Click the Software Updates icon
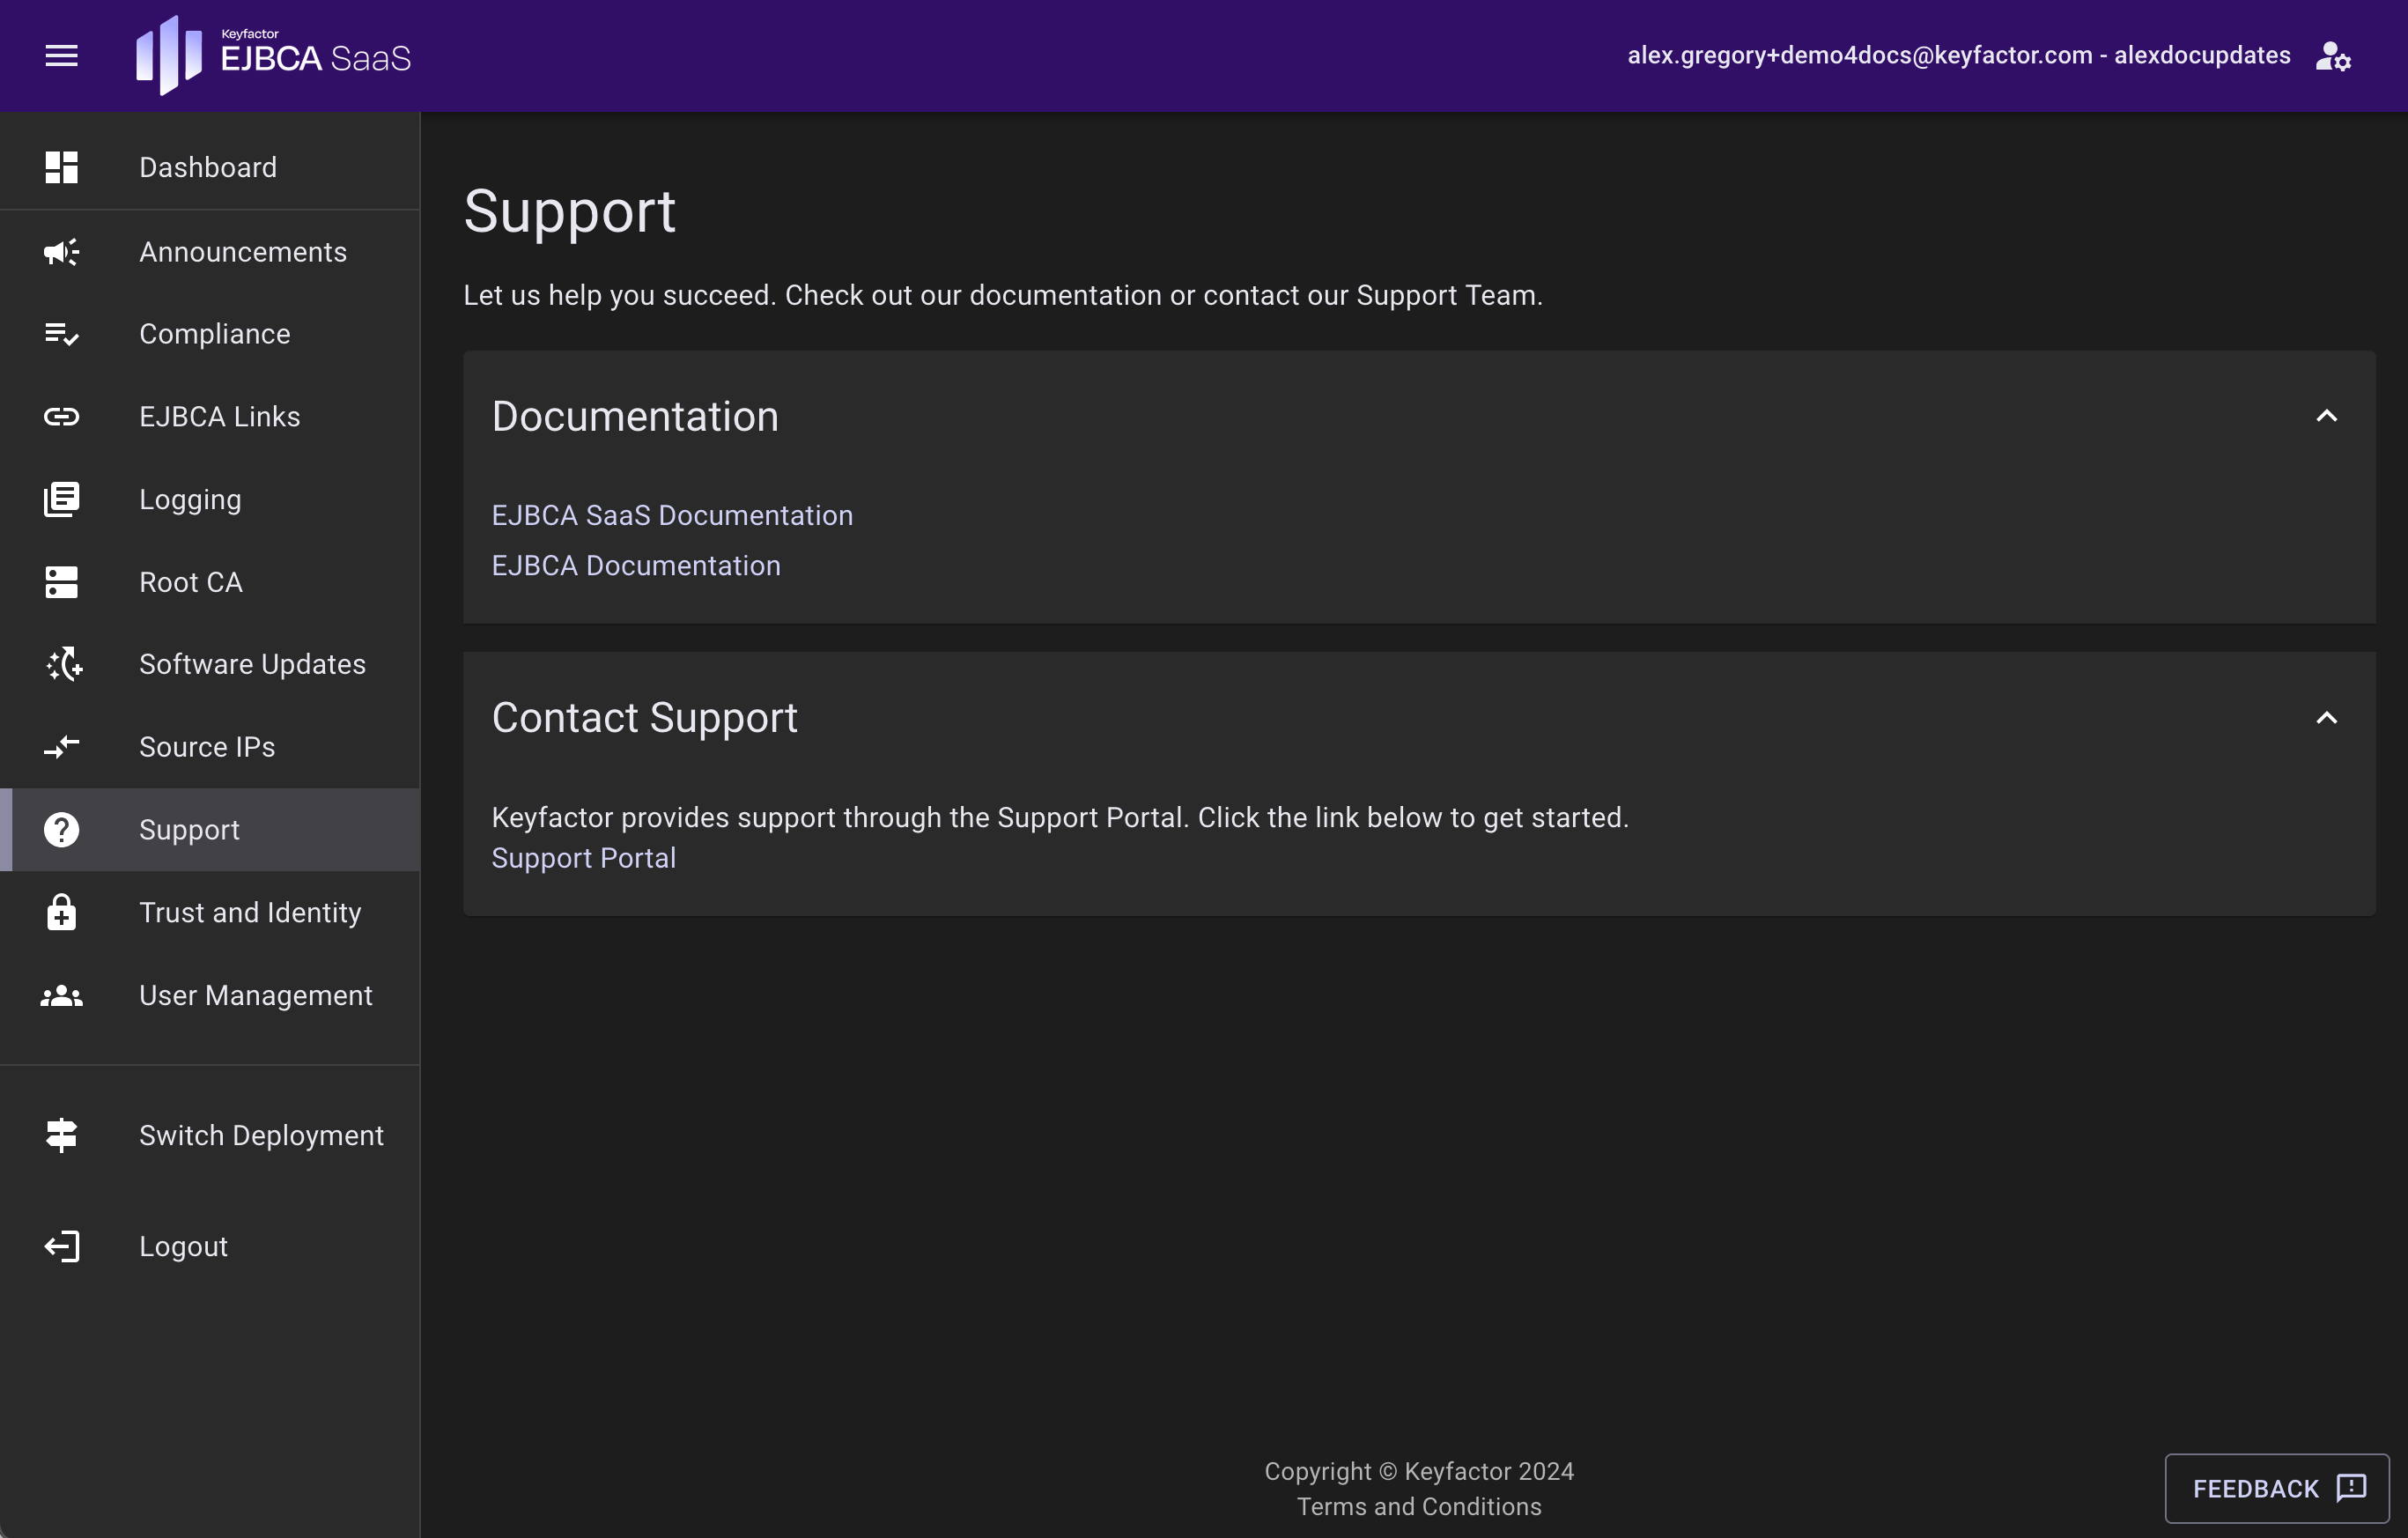2408x1538 pixels. click(64, 664)
